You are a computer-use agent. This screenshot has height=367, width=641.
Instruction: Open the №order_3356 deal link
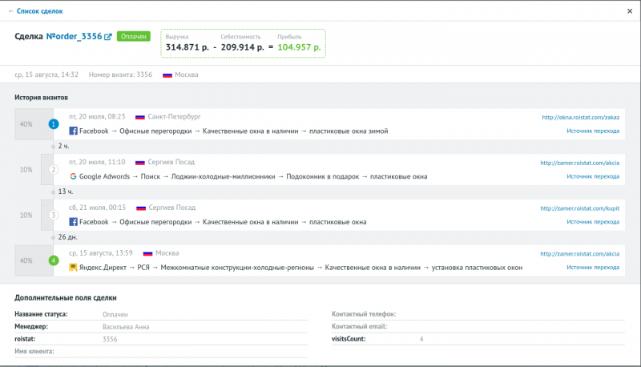[x=74, y=37]
